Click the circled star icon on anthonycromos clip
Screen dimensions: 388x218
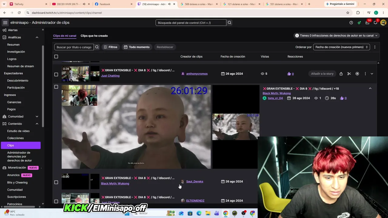[357, 74]
